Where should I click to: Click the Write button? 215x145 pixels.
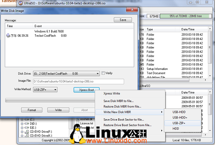(58, 110)
